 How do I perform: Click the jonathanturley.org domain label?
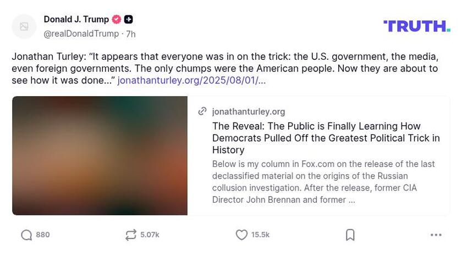click(249, 112)
